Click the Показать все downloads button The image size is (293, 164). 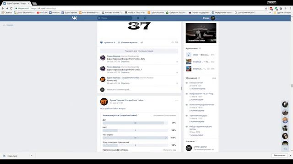[279, 155]
